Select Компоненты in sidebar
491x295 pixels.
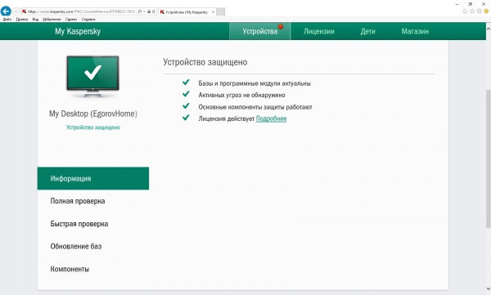click(x=93, y=269)
